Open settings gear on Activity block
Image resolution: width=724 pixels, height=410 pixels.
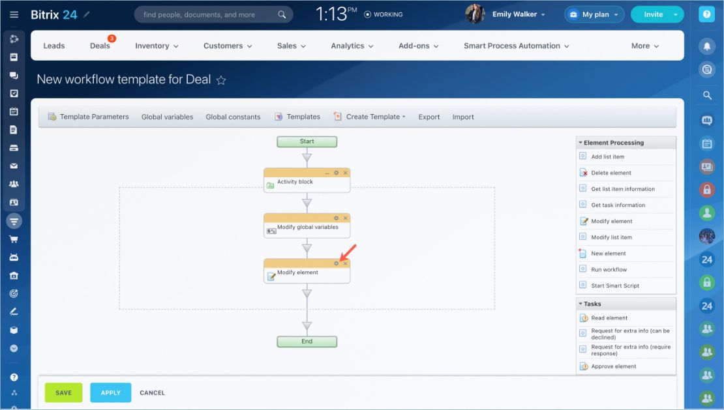tap(336, 173)
